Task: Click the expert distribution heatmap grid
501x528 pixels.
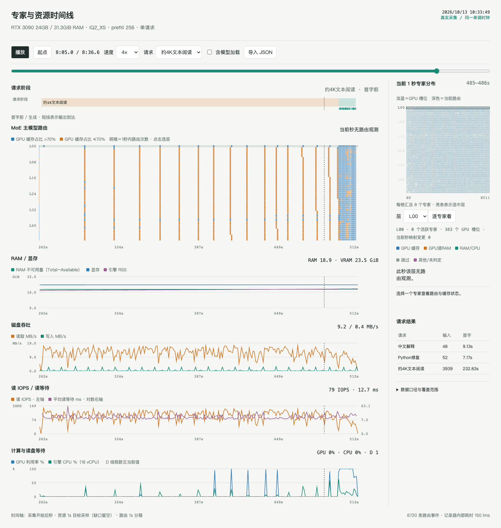Action: click(448, 150)
